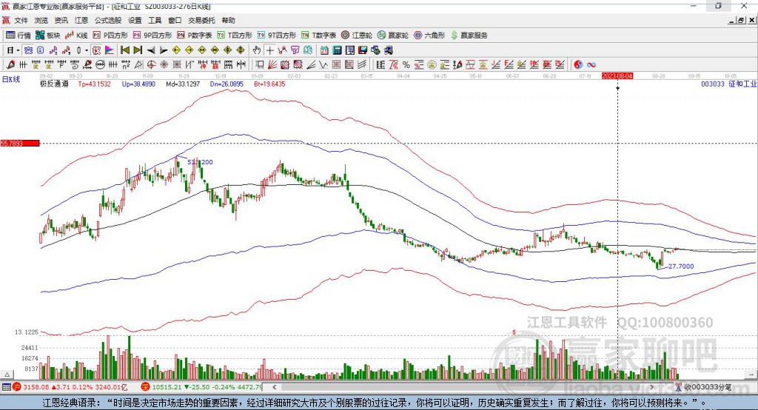
Task: Launch the 江恩轮 Gann wheel
Action: [x=357, y=36]
